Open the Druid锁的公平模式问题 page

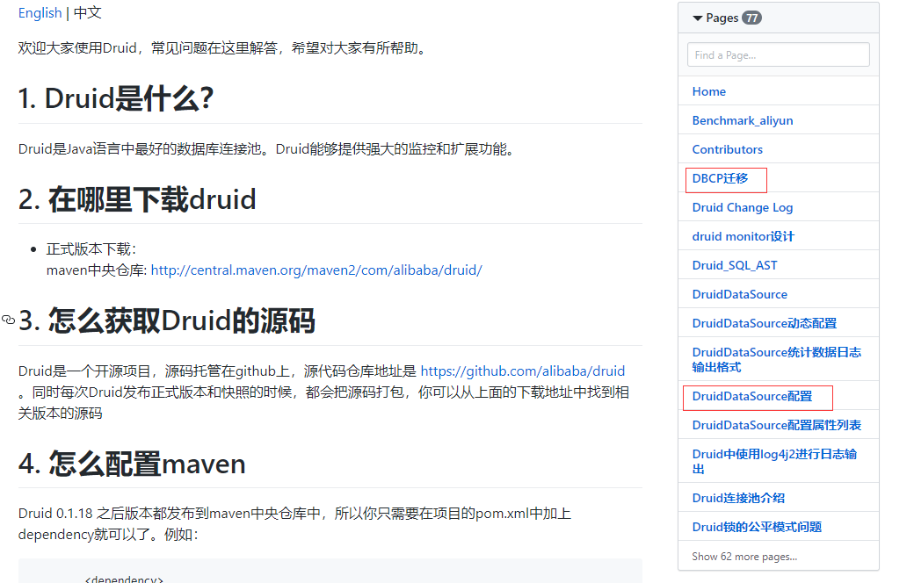point(757,527)
